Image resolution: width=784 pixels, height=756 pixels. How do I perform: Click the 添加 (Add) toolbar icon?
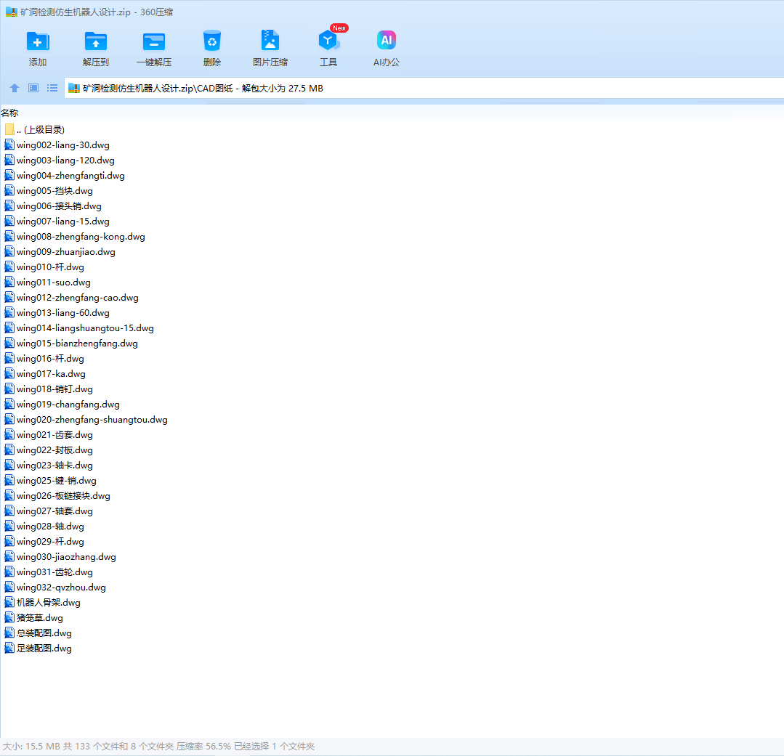coord(38,41)
